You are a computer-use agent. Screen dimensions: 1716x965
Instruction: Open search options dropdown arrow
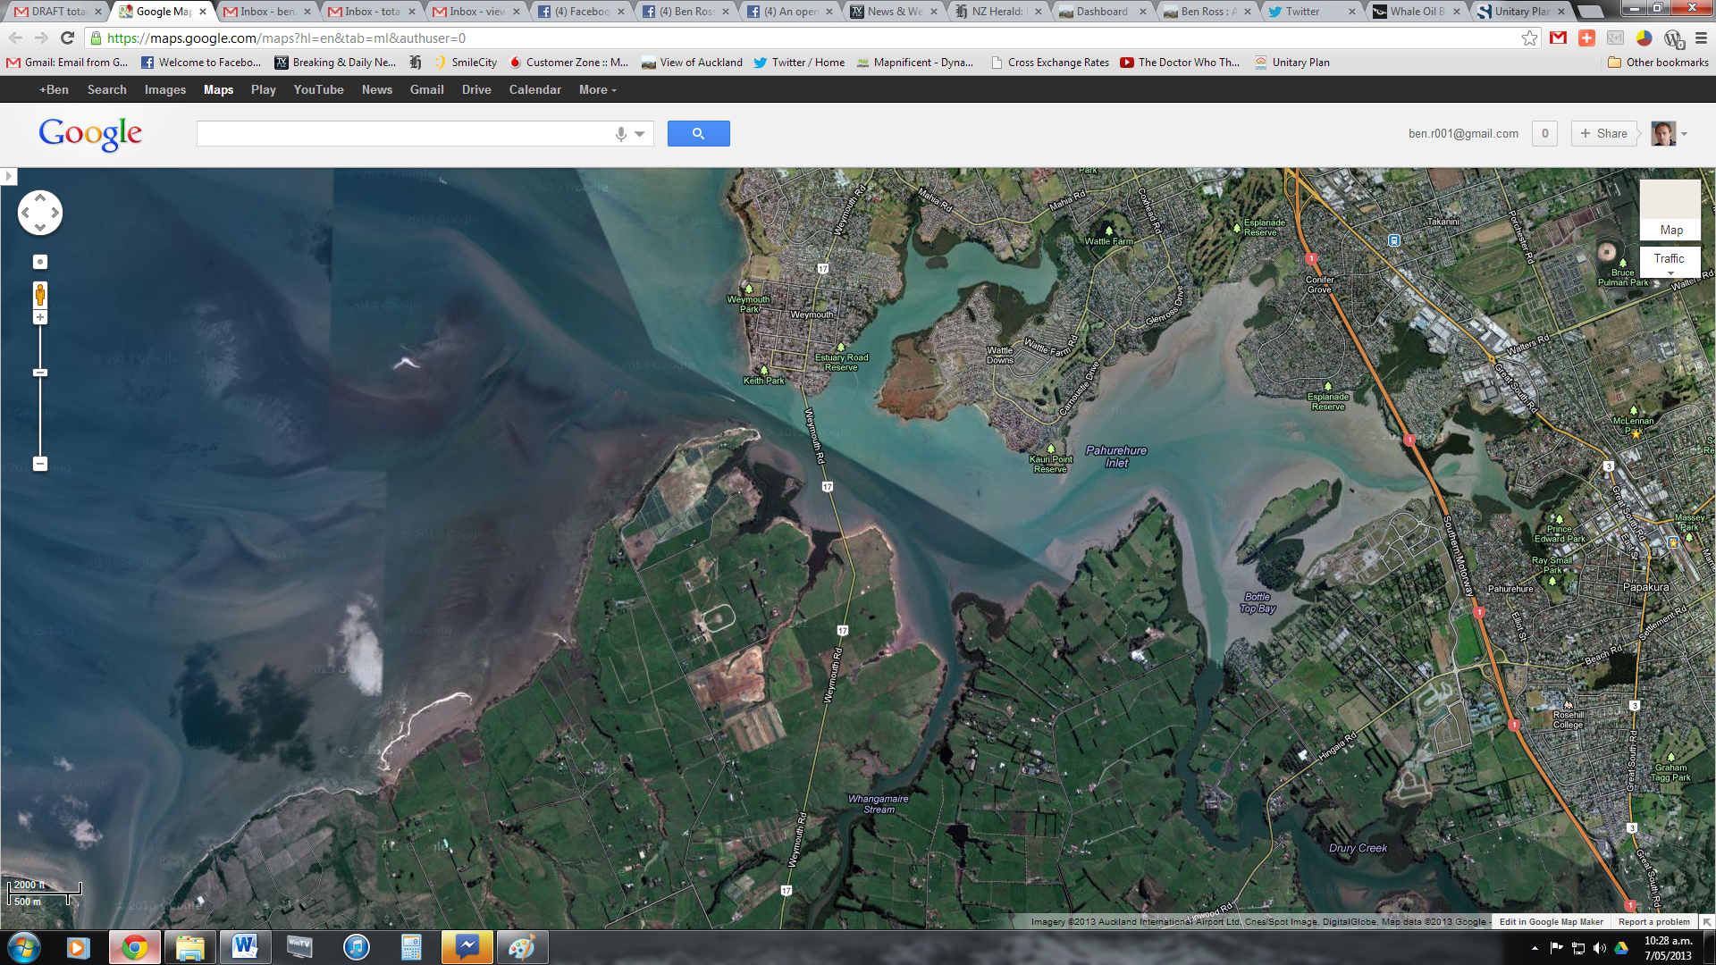[640, 134]
